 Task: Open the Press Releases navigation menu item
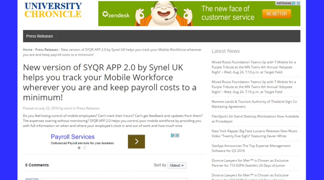point(40,36)
